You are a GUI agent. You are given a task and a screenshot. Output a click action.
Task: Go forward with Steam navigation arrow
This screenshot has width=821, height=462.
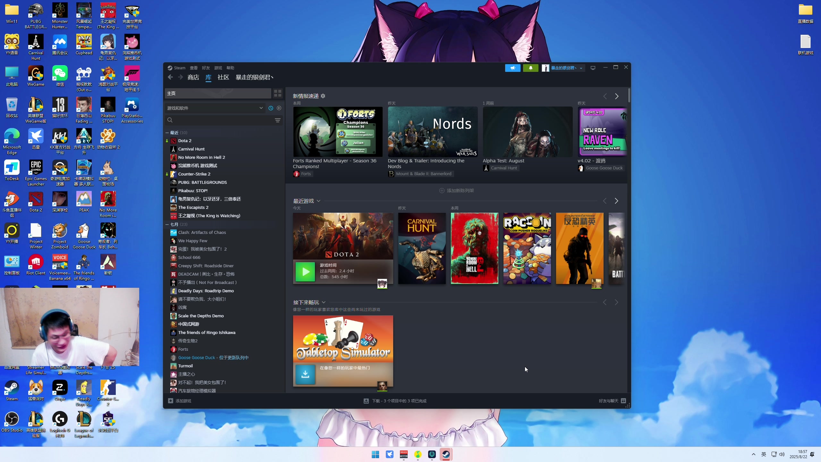tap(181, 77)
